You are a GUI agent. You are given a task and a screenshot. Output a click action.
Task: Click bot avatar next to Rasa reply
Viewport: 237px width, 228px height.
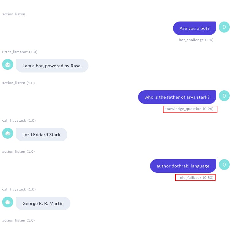8,65
